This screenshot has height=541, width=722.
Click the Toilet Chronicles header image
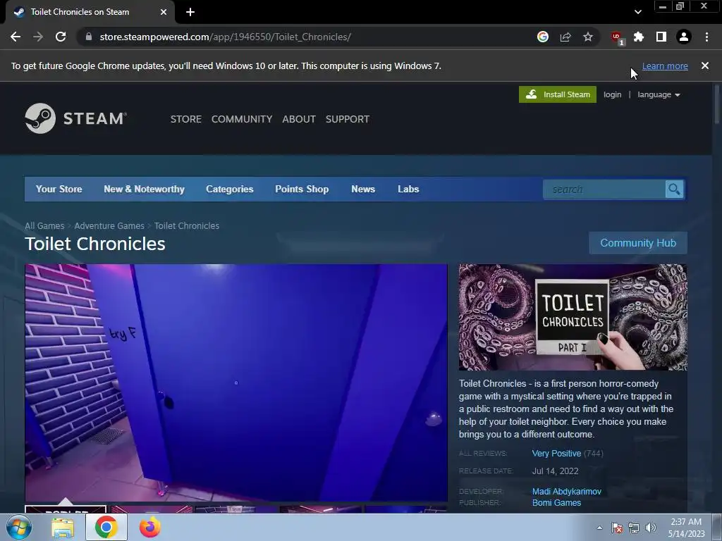pos(573,317)
